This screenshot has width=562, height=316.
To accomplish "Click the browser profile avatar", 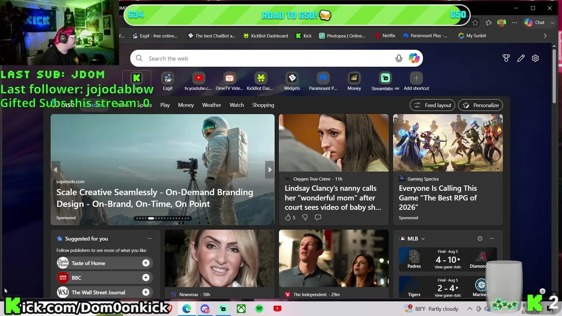I will tap(501, 22).
